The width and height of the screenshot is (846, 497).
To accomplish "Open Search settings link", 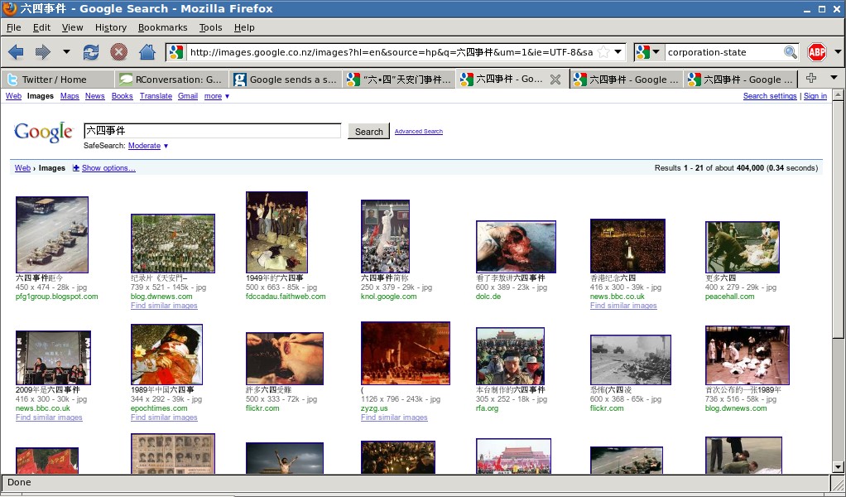I will (770, 96).
